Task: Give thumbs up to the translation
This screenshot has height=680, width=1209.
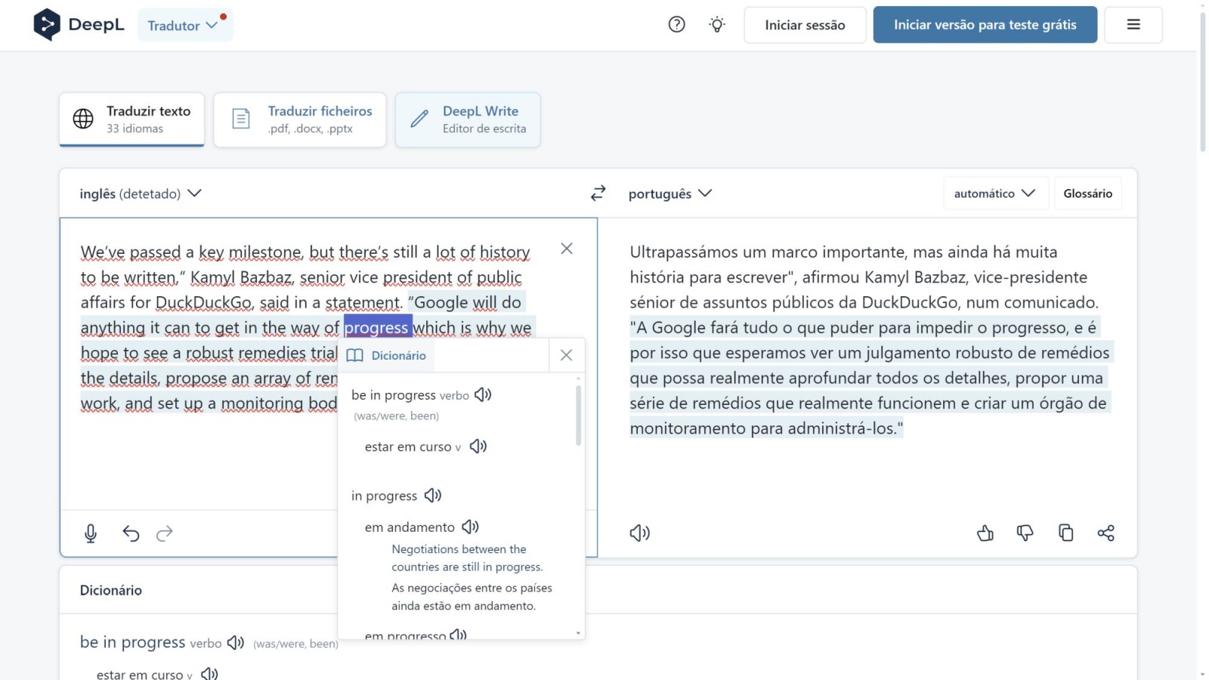Action: click(985, 533)
